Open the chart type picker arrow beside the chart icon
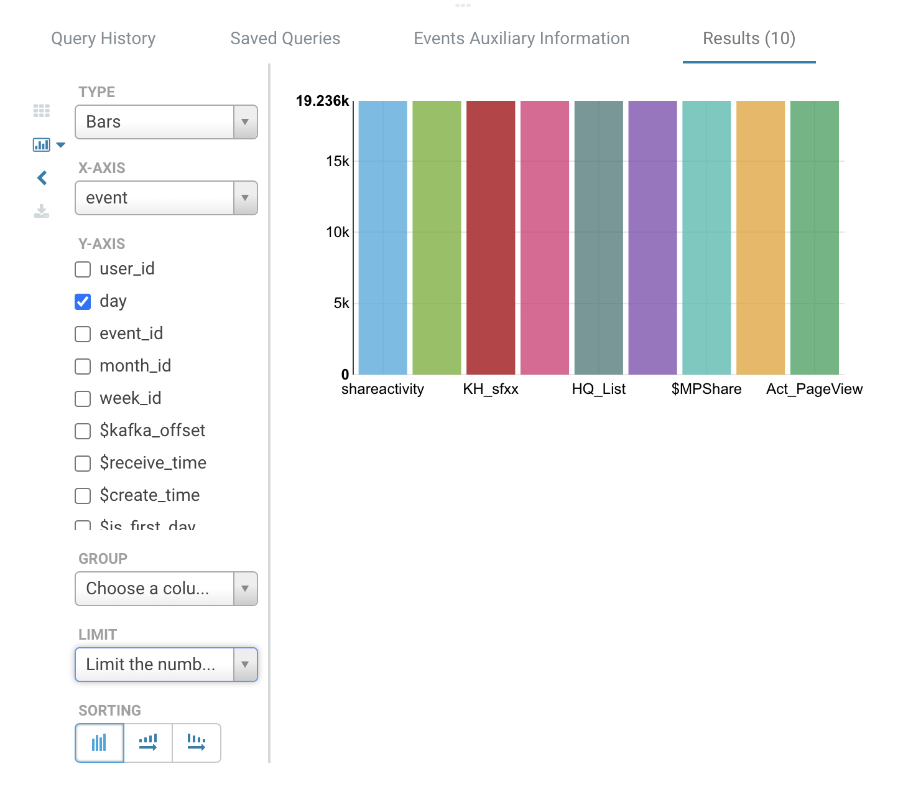 [60, 144]
